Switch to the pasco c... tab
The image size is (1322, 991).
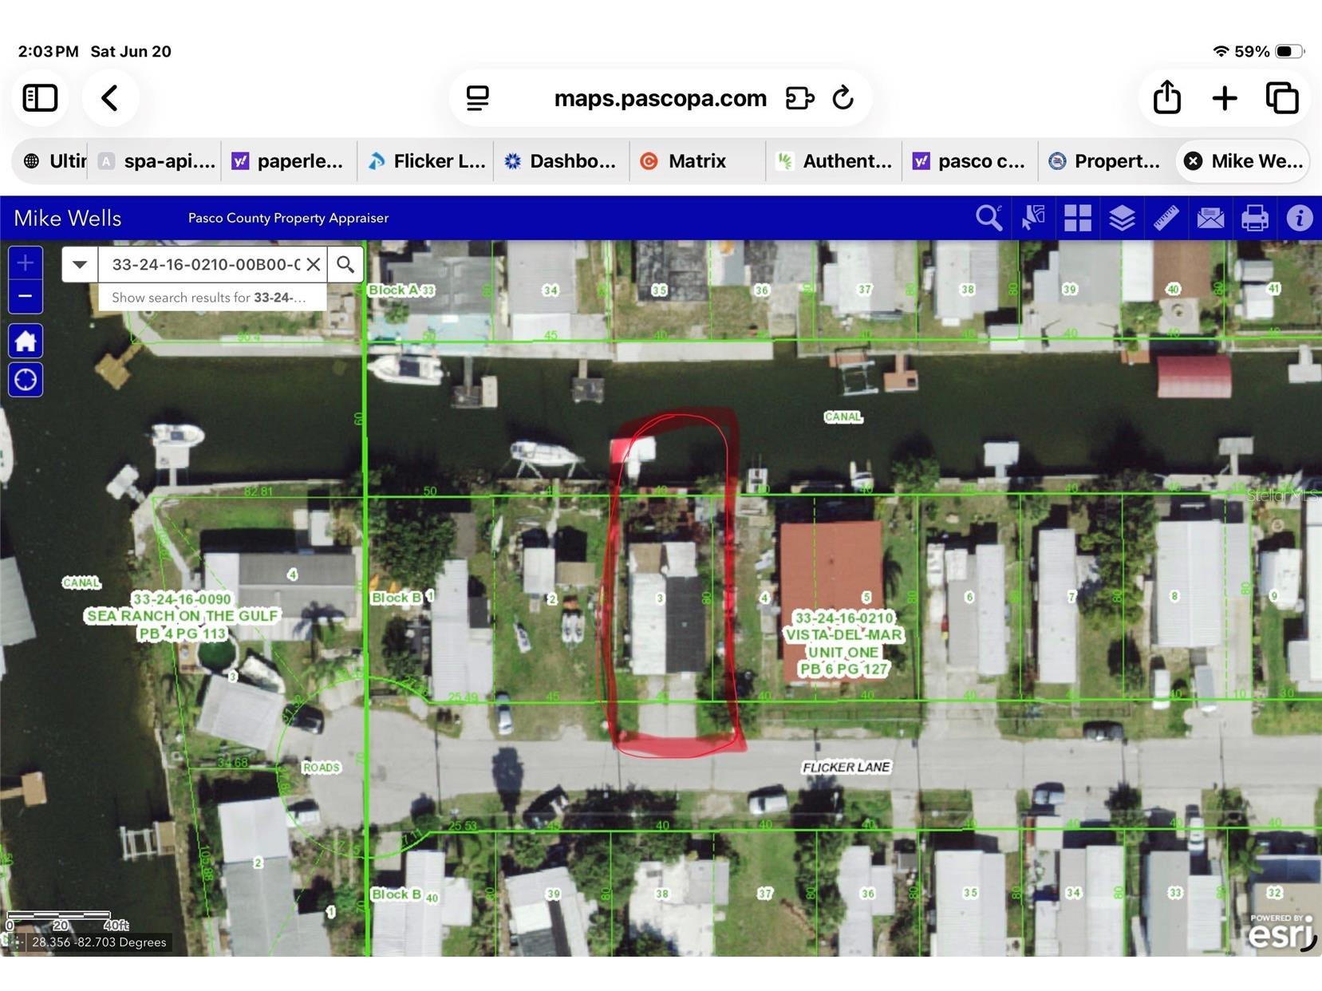[970, 161]
